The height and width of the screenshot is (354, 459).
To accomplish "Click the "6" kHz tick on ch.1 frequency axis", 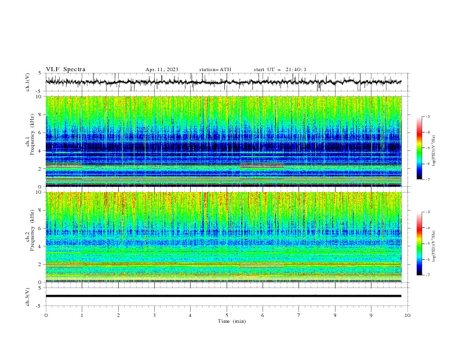I will 41,132.
